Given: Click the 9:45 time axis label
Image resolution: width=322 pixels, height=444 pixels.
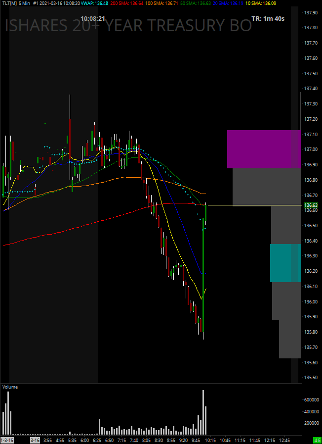Looking at the screenshot, I should 196,441.
